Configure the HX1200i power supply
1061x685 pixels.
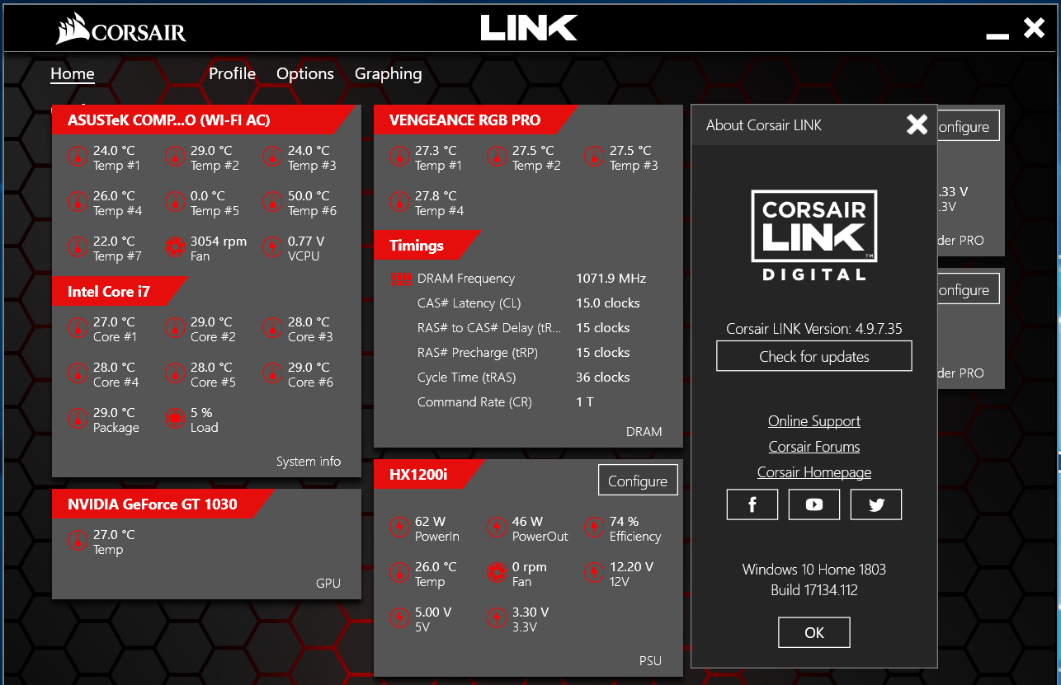tap(638, 481)
